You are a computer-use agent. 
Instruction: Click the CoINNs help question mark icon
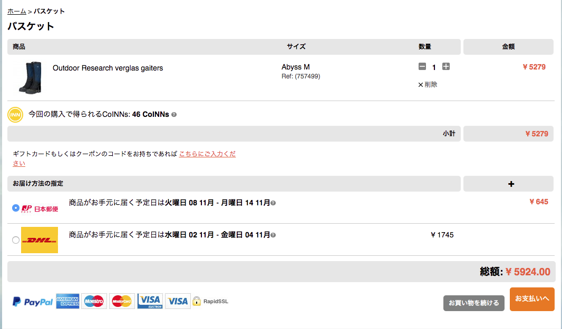(174, 114)
